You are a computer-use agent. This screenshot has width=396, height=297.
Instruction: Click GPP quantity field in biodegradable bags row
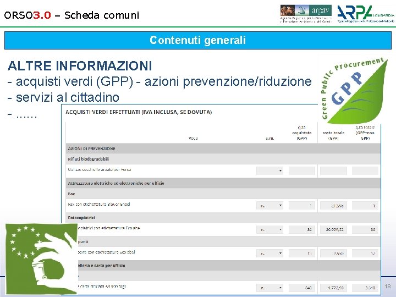(x=302, y=170)
